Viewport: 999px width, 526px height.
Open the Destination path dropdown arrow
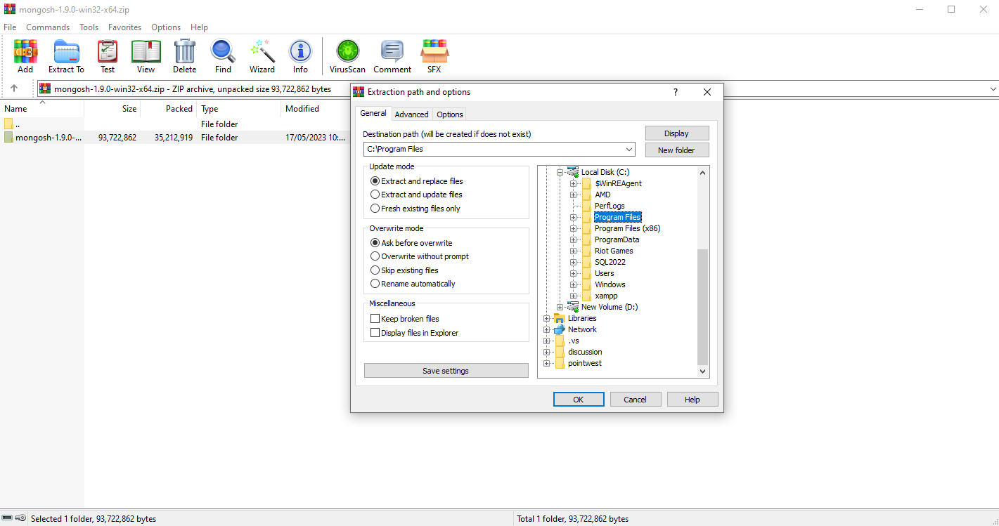click(629, 149)
